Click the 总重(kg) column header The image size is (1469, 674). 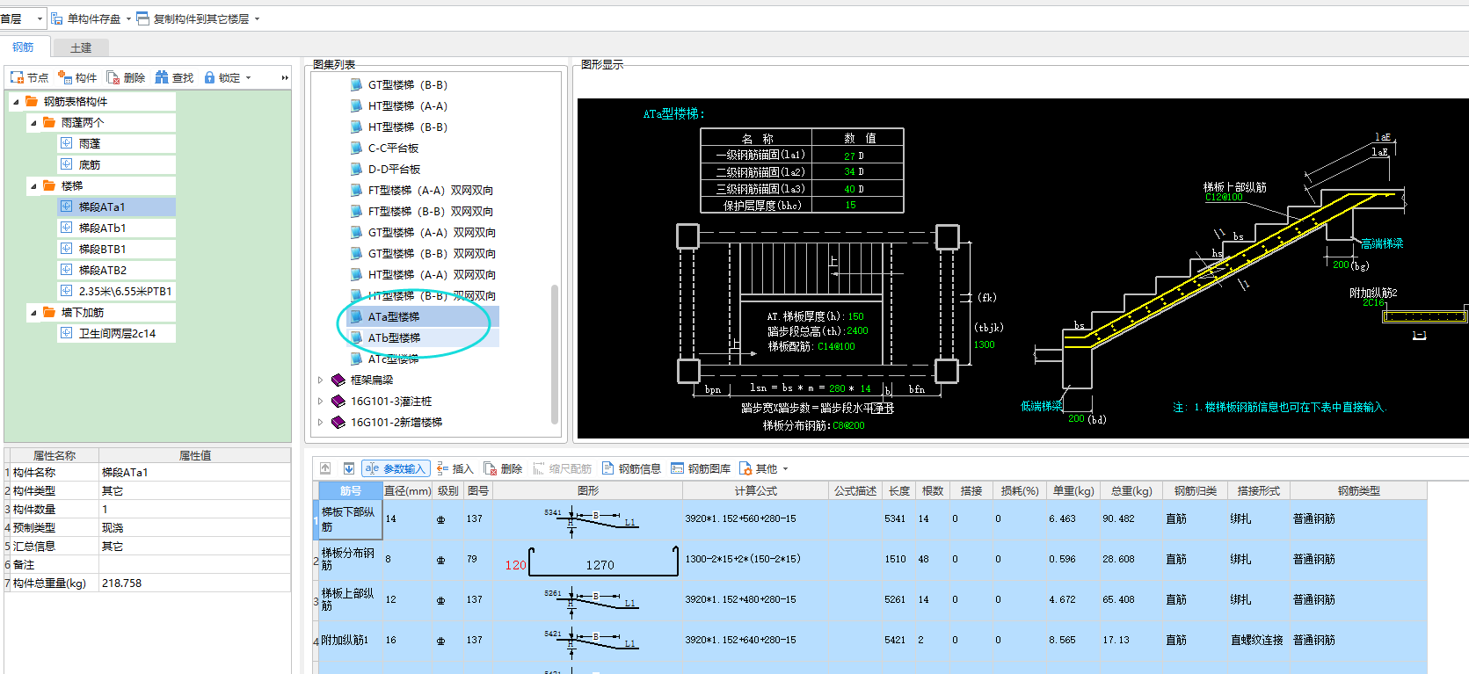(x=1131, y=490)
